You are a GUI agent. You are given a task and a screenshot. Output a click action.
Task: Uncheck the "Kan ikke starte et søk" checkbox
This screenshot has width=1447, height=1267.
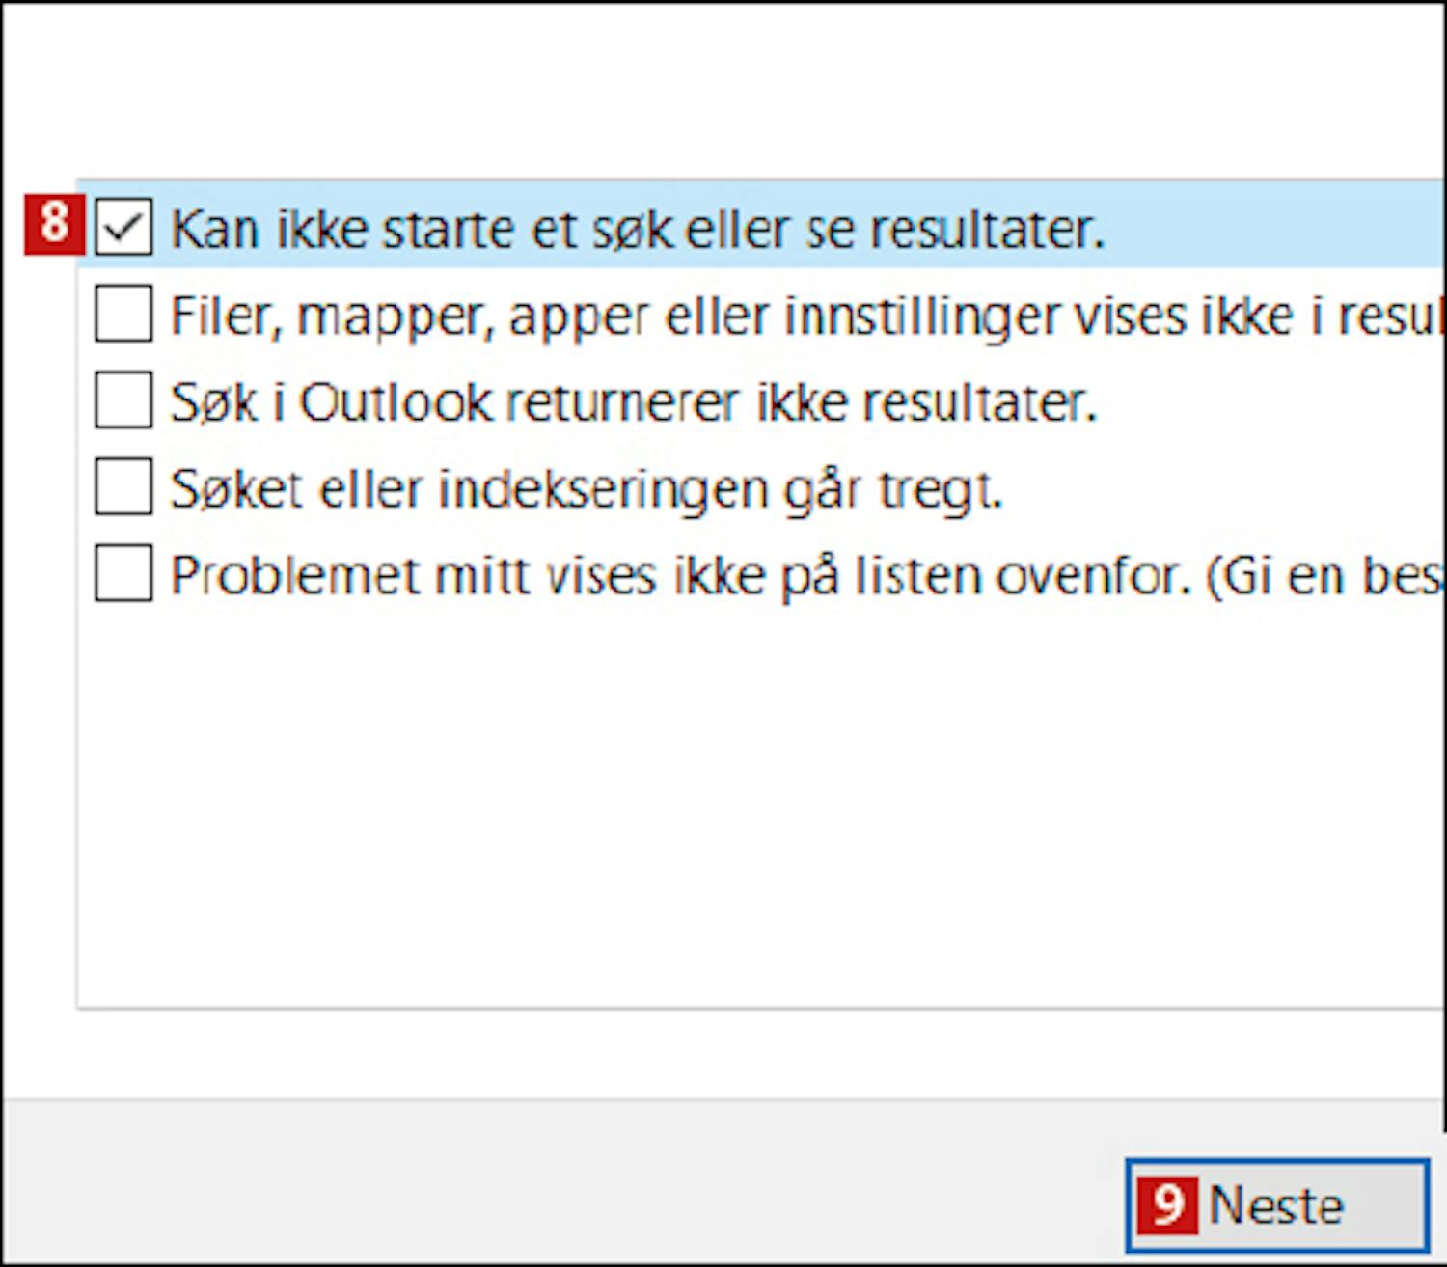123,228
